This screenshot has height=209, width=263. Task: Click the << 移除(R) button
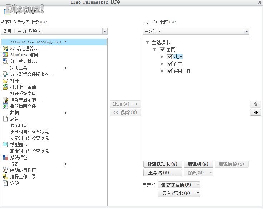125,113
